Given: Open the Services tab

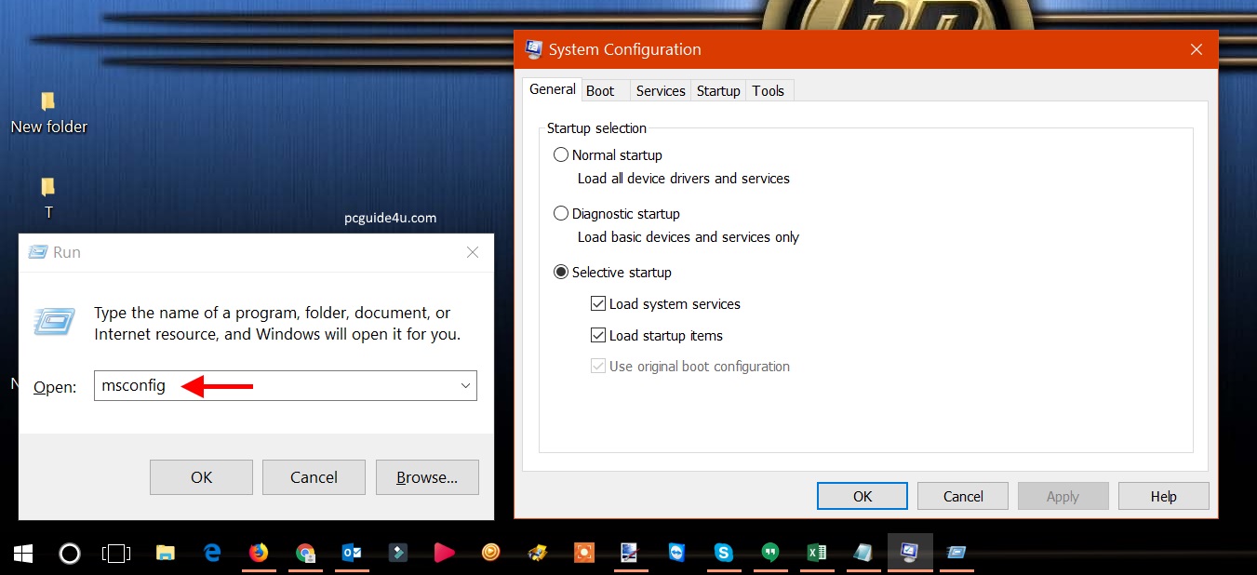Looking at the screenshot, I should pyautogui.click(x=661, y=90).
